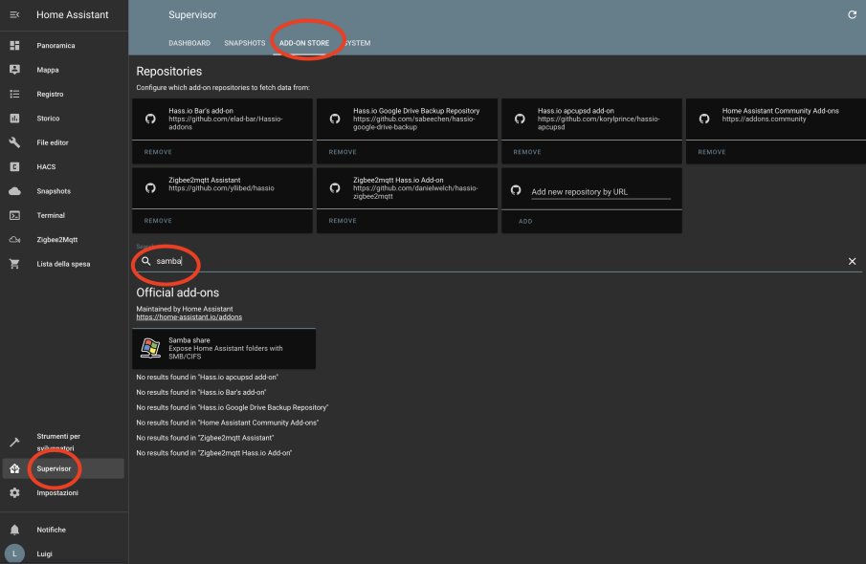
Task: Click 'No results found in "Hass.io Google Drive Backup Repository"'
Action: point(232,408)
